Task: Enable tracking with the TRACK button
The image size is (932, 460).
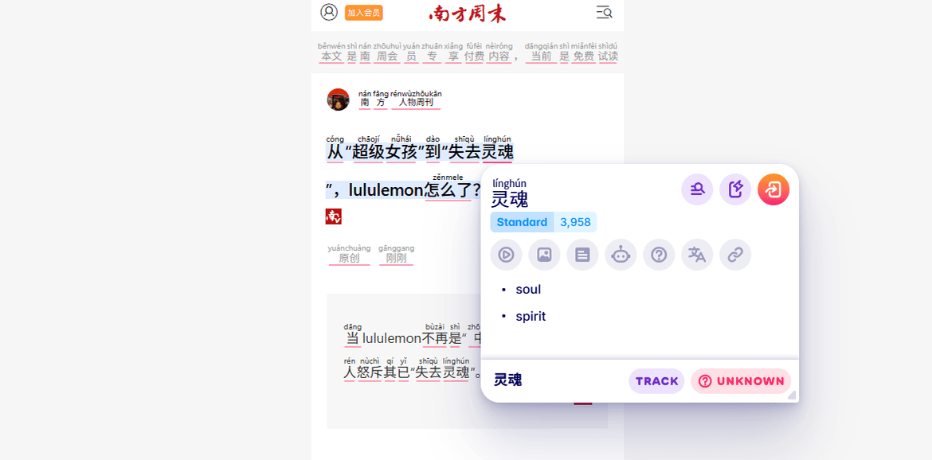Action: 656,381
